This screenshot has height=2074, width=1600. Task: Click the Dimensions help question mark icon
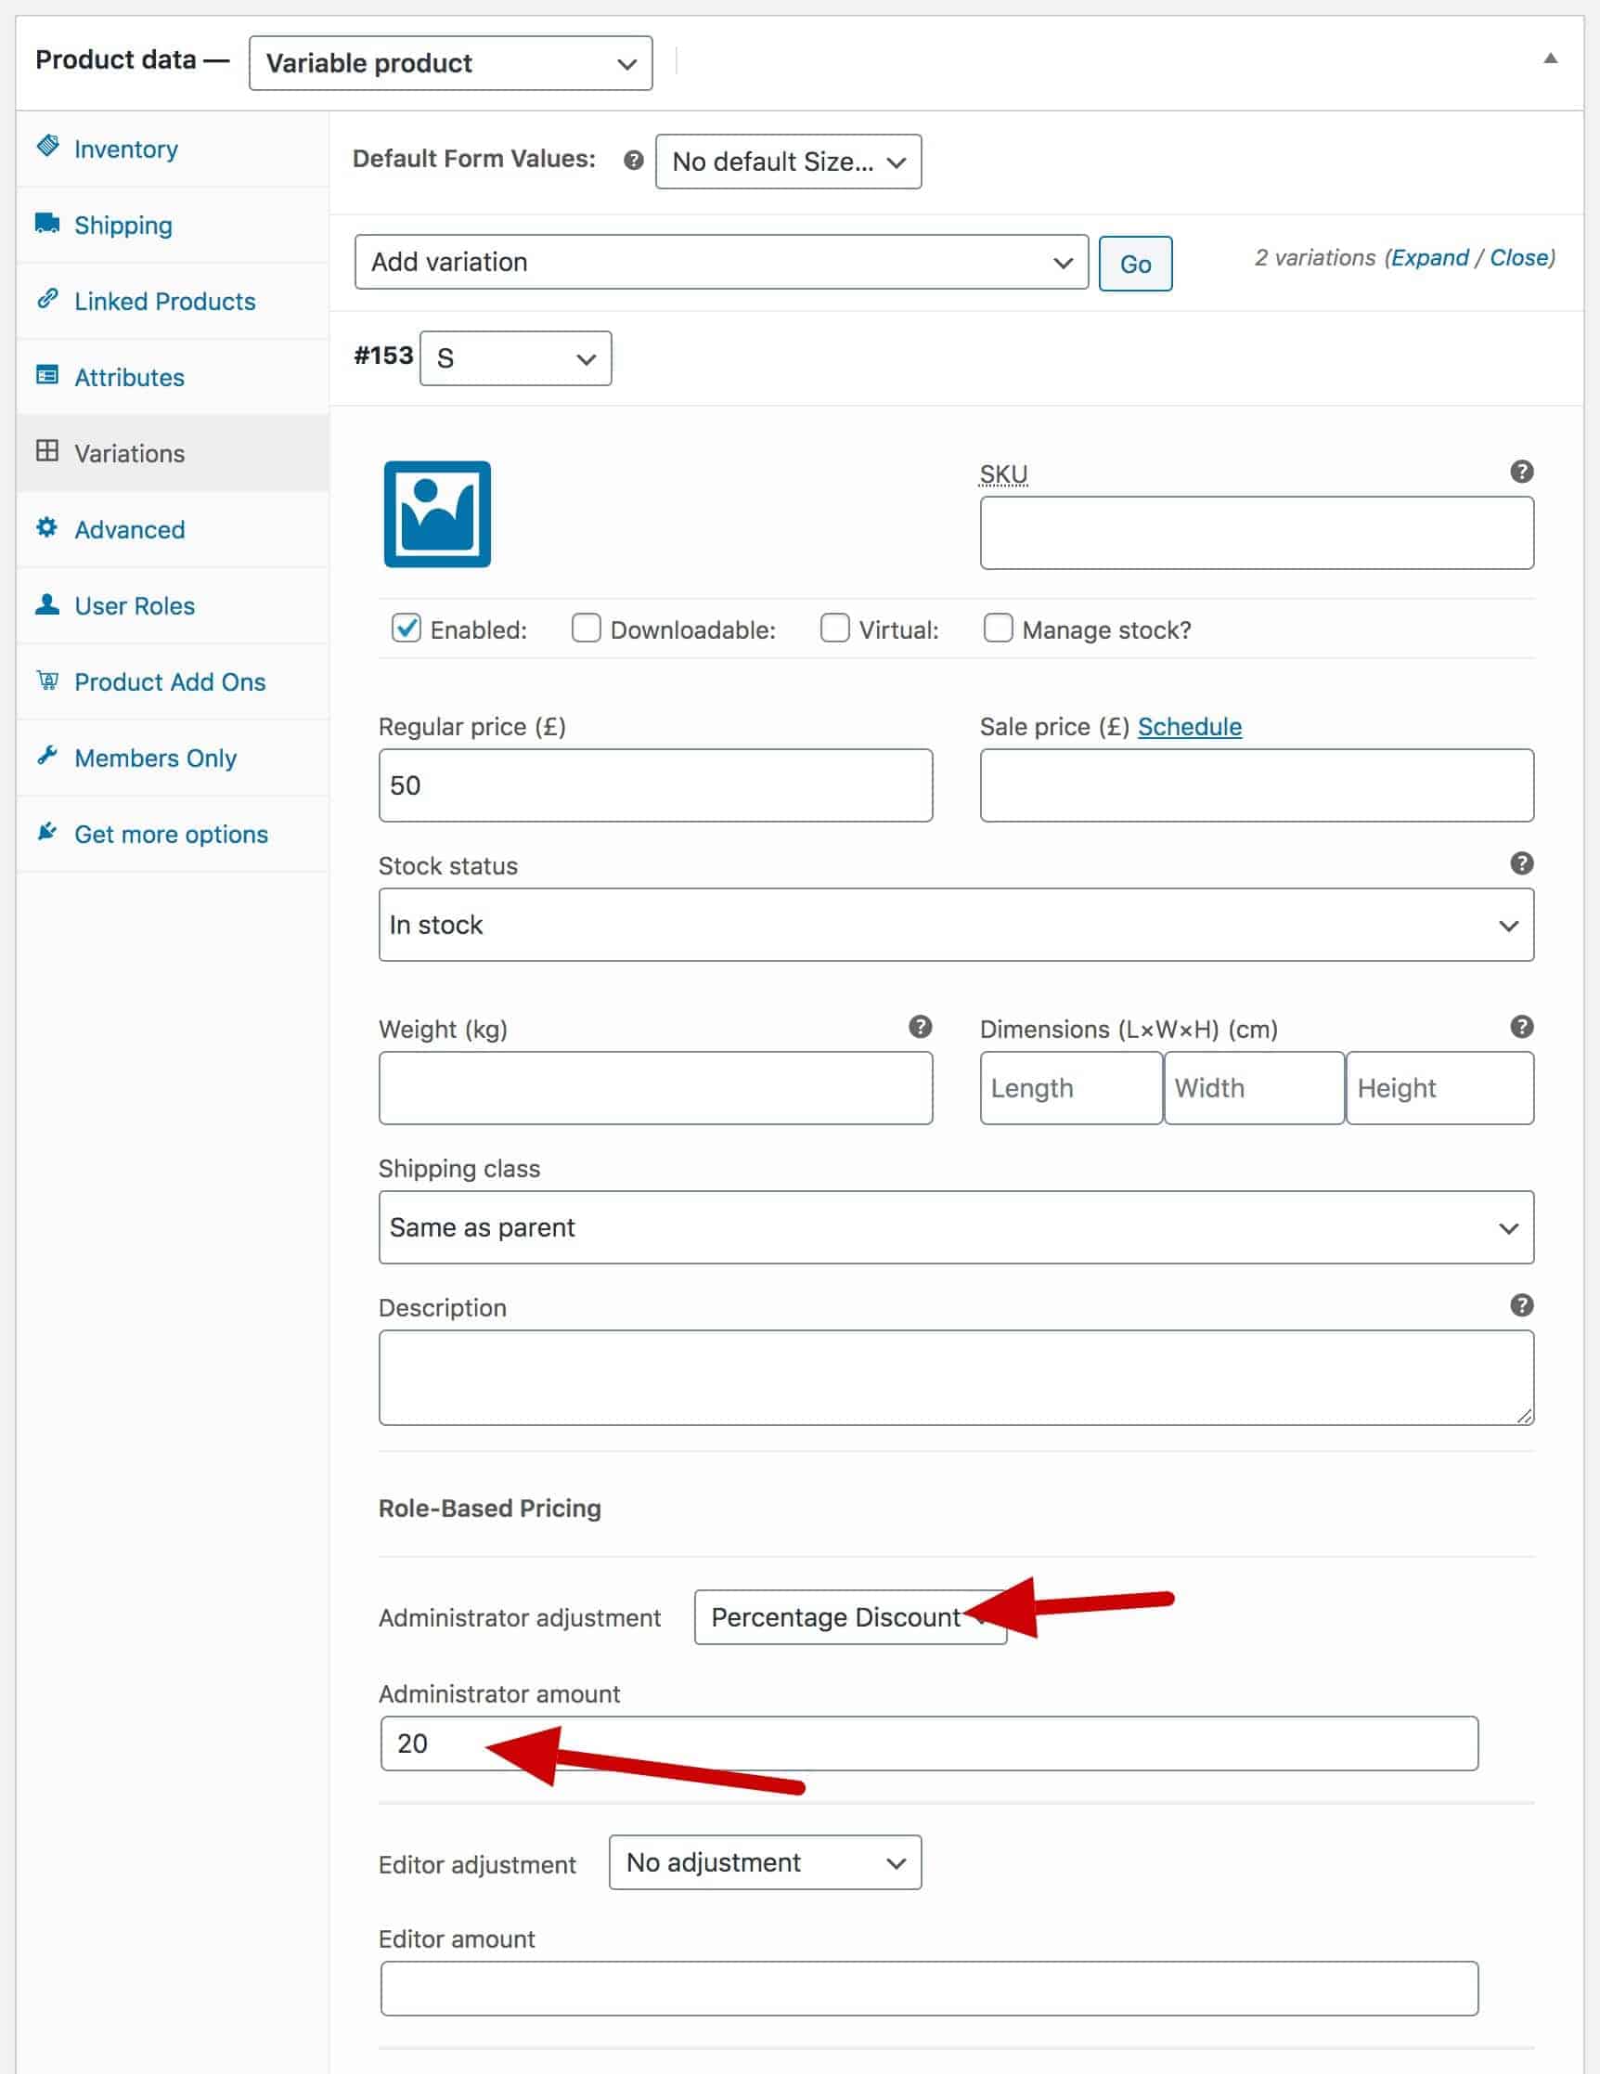tap(1521, 1027)
